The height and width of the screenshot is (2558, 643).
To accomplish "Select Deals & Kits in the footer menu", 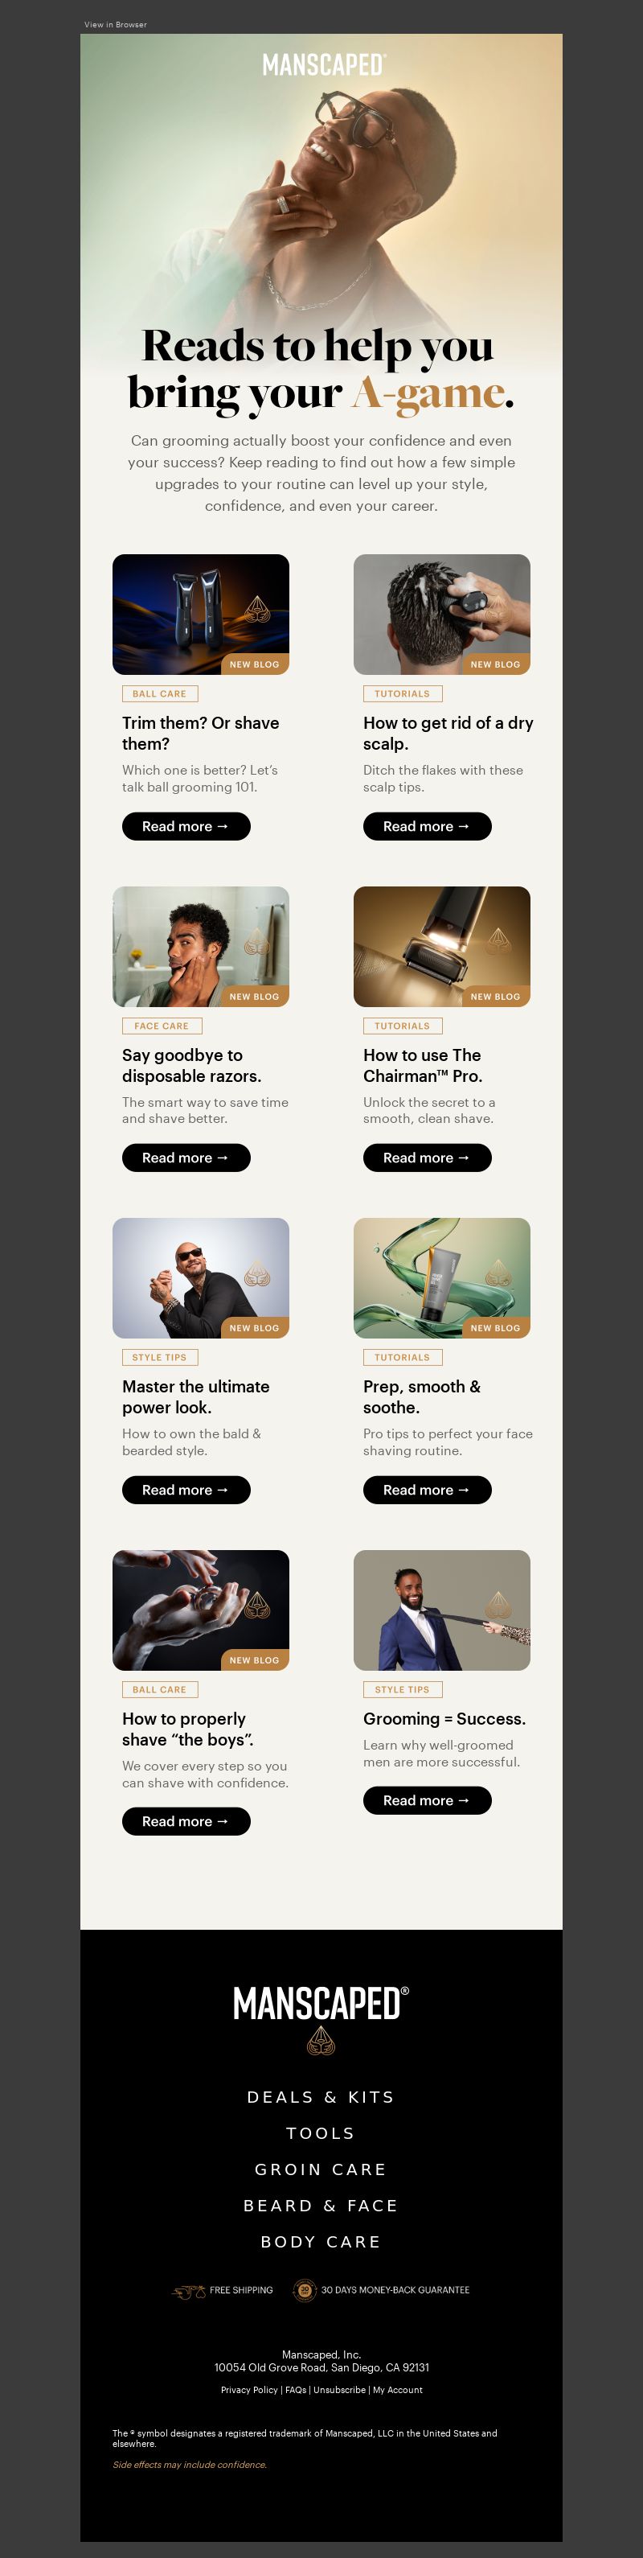I will pyautogui.click(x=321, y=2096).
